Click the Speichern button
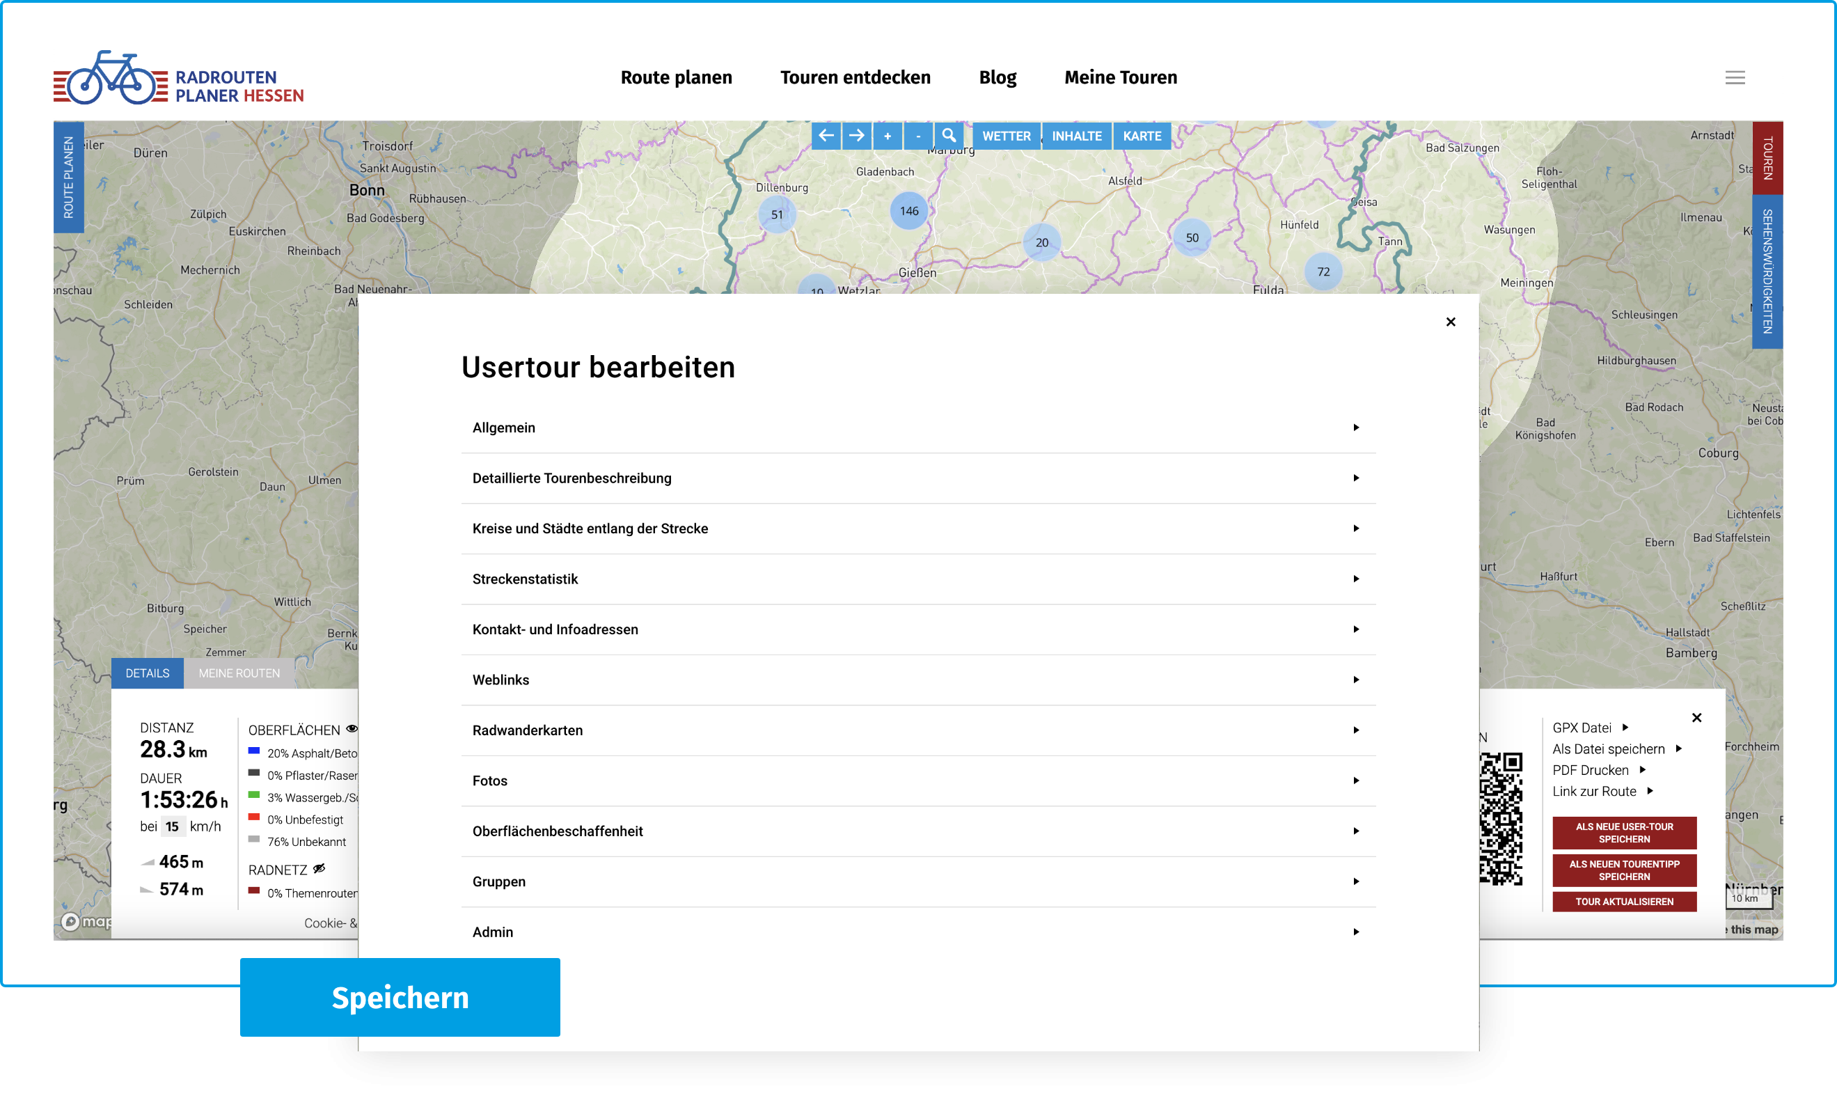This screenshot has width=1837, height=1114. pyautogui.click(x=400, y=997)
